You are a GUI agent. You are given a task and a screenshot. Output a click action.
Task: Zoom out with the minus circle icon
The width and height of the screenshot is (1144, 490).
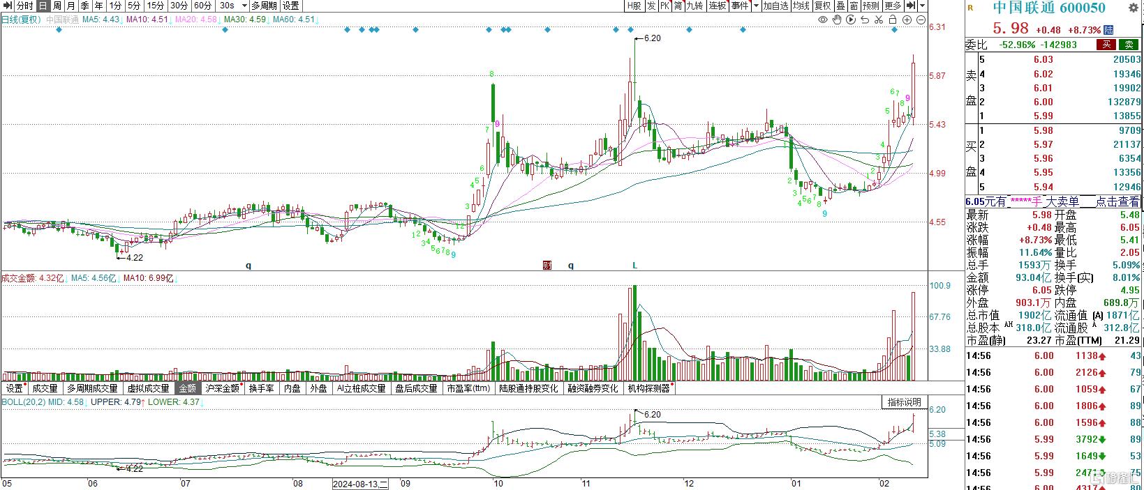[921, 20]
